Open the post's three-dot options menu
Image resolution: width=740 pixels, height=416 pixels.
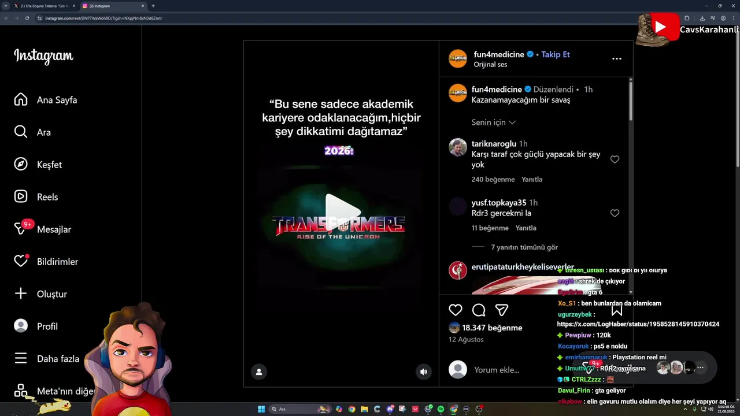tap(617, 59)
